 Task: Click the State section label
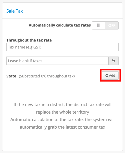pyautogui.click(x=11, y=76)
